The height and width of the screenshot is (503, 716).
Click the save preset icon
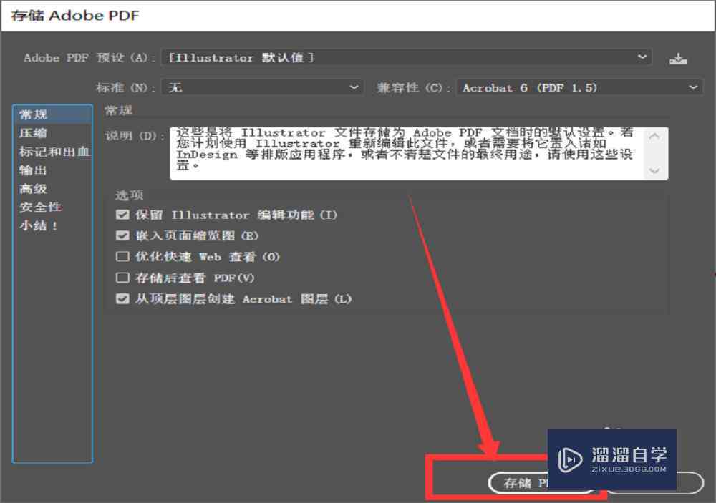678,59
